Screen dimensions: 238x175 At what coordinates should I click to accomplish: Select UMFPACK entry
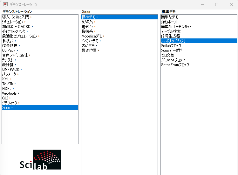40,70
